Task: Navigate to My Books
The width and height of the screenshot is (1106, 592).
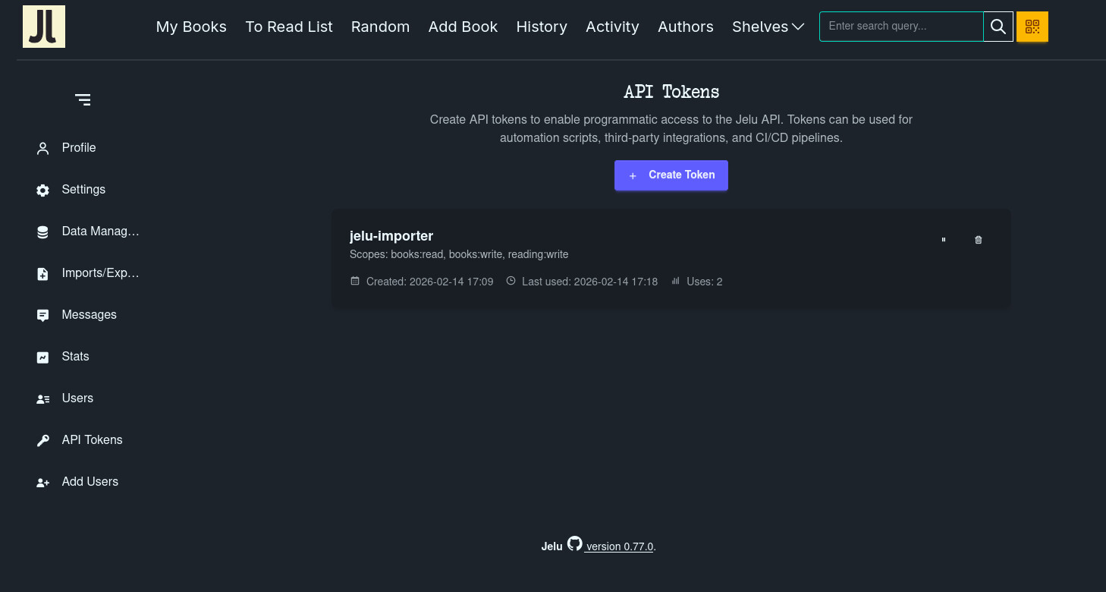Action: (x=191, y=27)
